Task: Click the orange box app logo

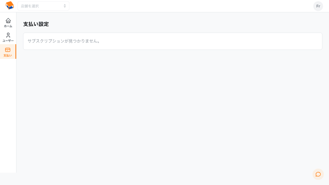Action: pyautogui.click(x=10, y=5)
